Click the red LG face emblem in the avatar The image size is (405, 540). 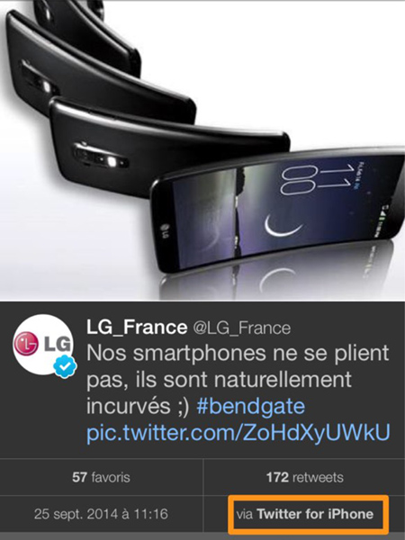pyautogui.click(x=26, y=344)
